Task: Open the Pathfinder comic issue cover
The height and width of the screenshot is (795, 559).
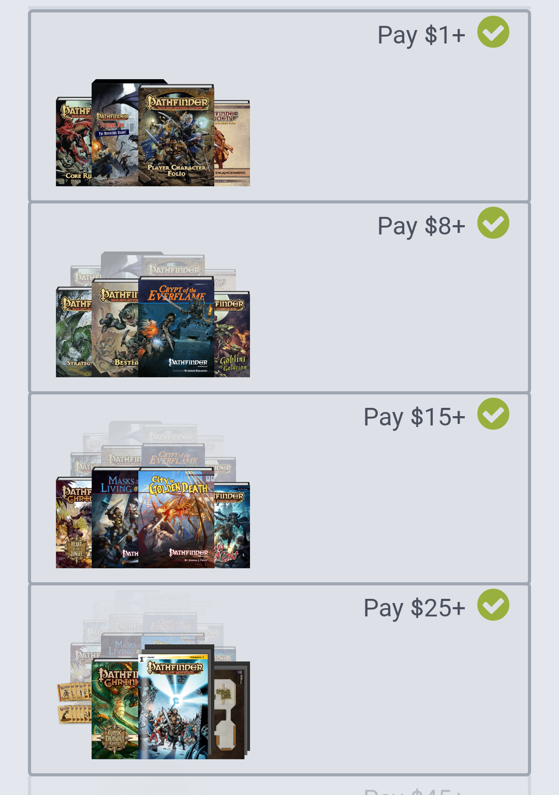Action: tap(175, 706)
